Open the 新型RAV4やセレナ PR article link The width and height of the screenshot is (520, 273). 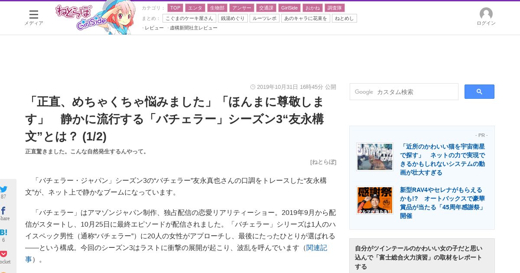(x=442, y=203)
